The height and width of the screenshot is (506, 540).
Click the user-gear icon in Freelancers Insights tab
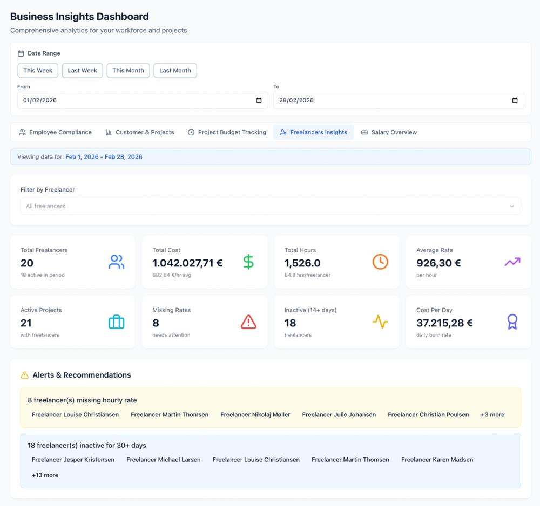click(283, 132)
